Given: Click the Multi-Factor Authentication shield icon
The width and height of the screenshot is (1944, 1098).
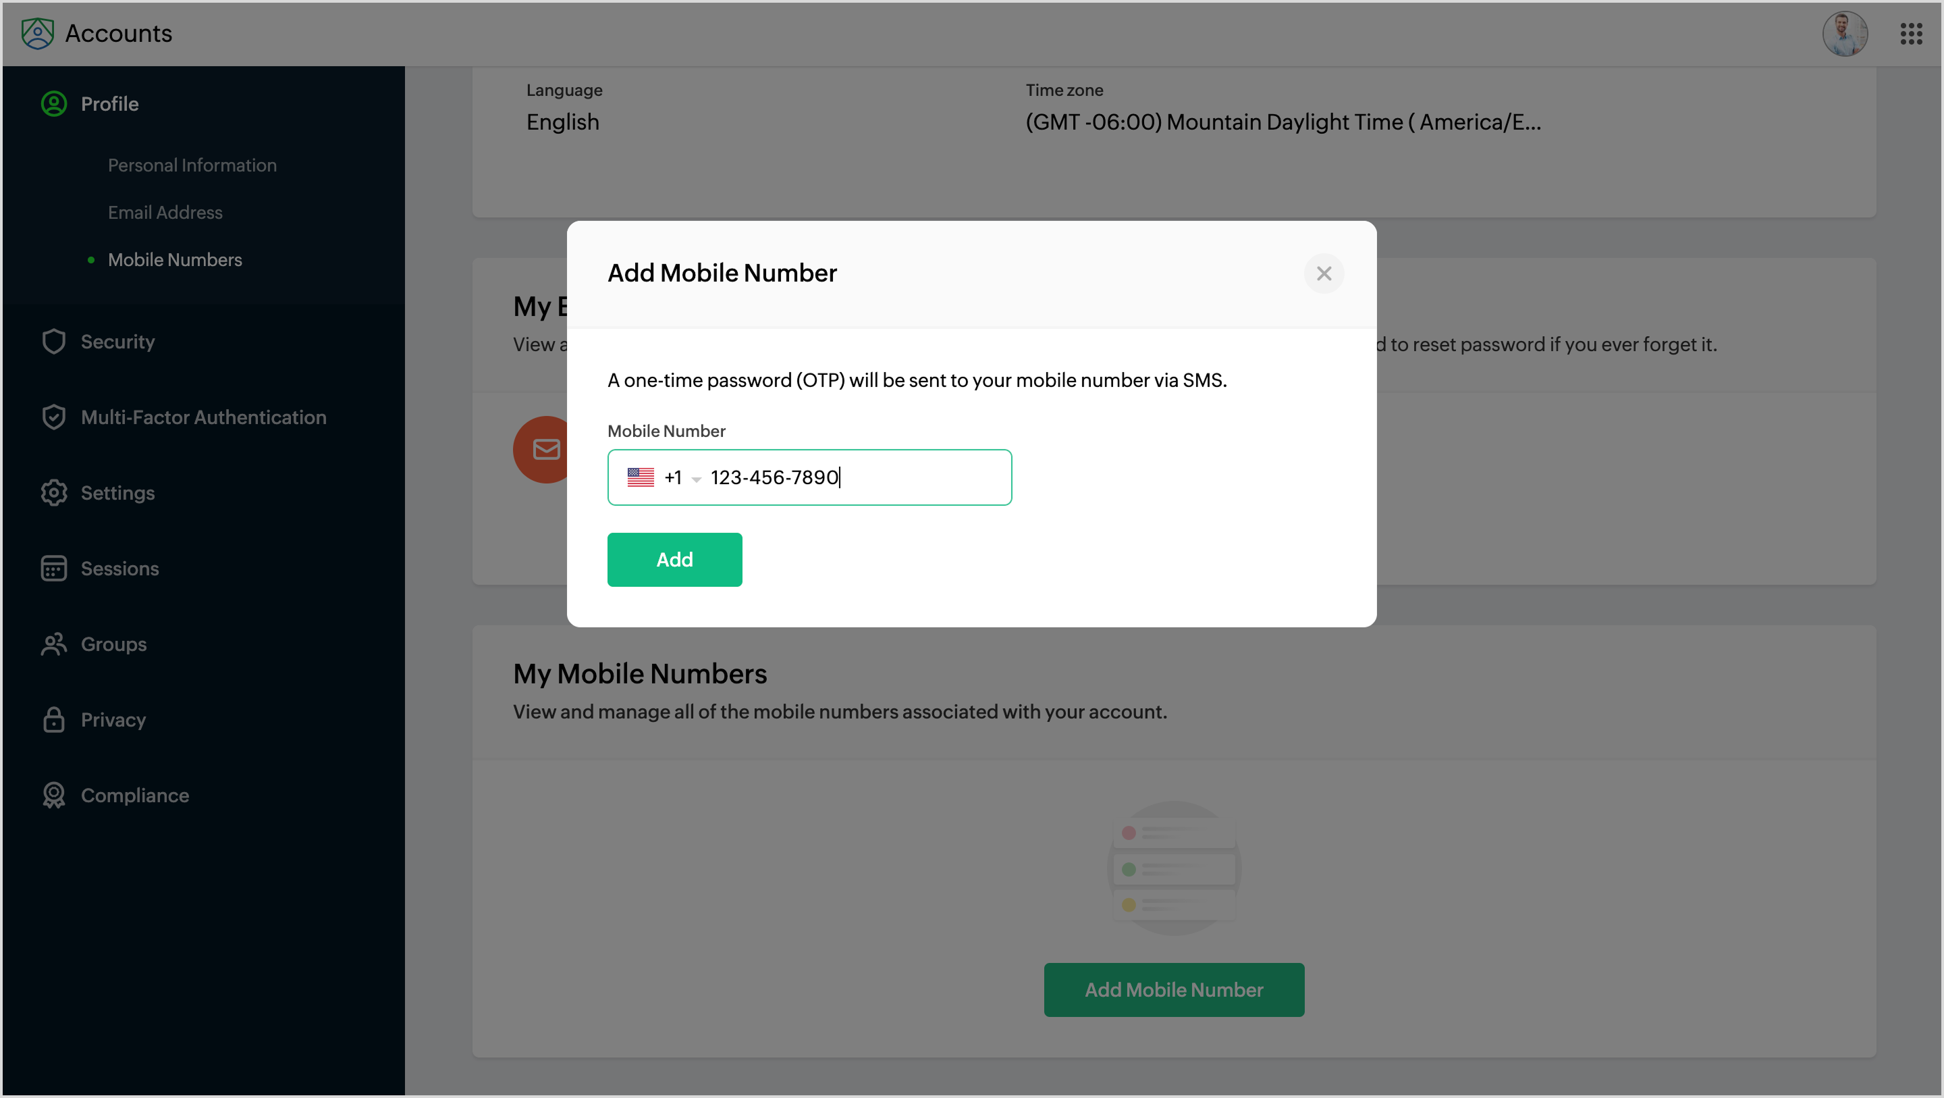Looking at the screenshot, I should point(53,417).
